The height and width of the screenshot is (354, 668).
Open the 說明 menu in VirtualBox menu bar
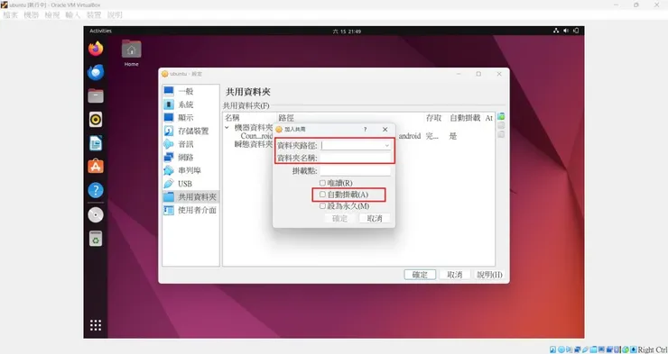click(x=115, y=15)
